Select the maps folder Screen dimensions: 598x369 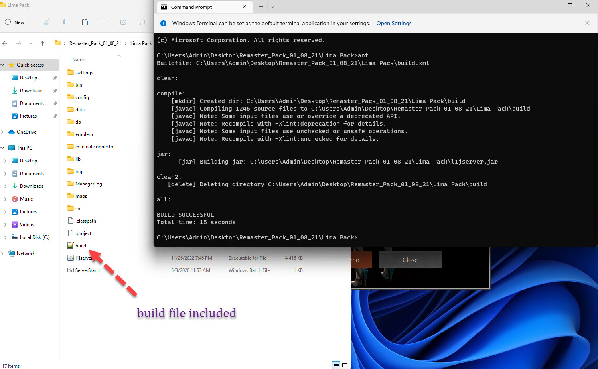pyautogui.click(x=81, y=196)
